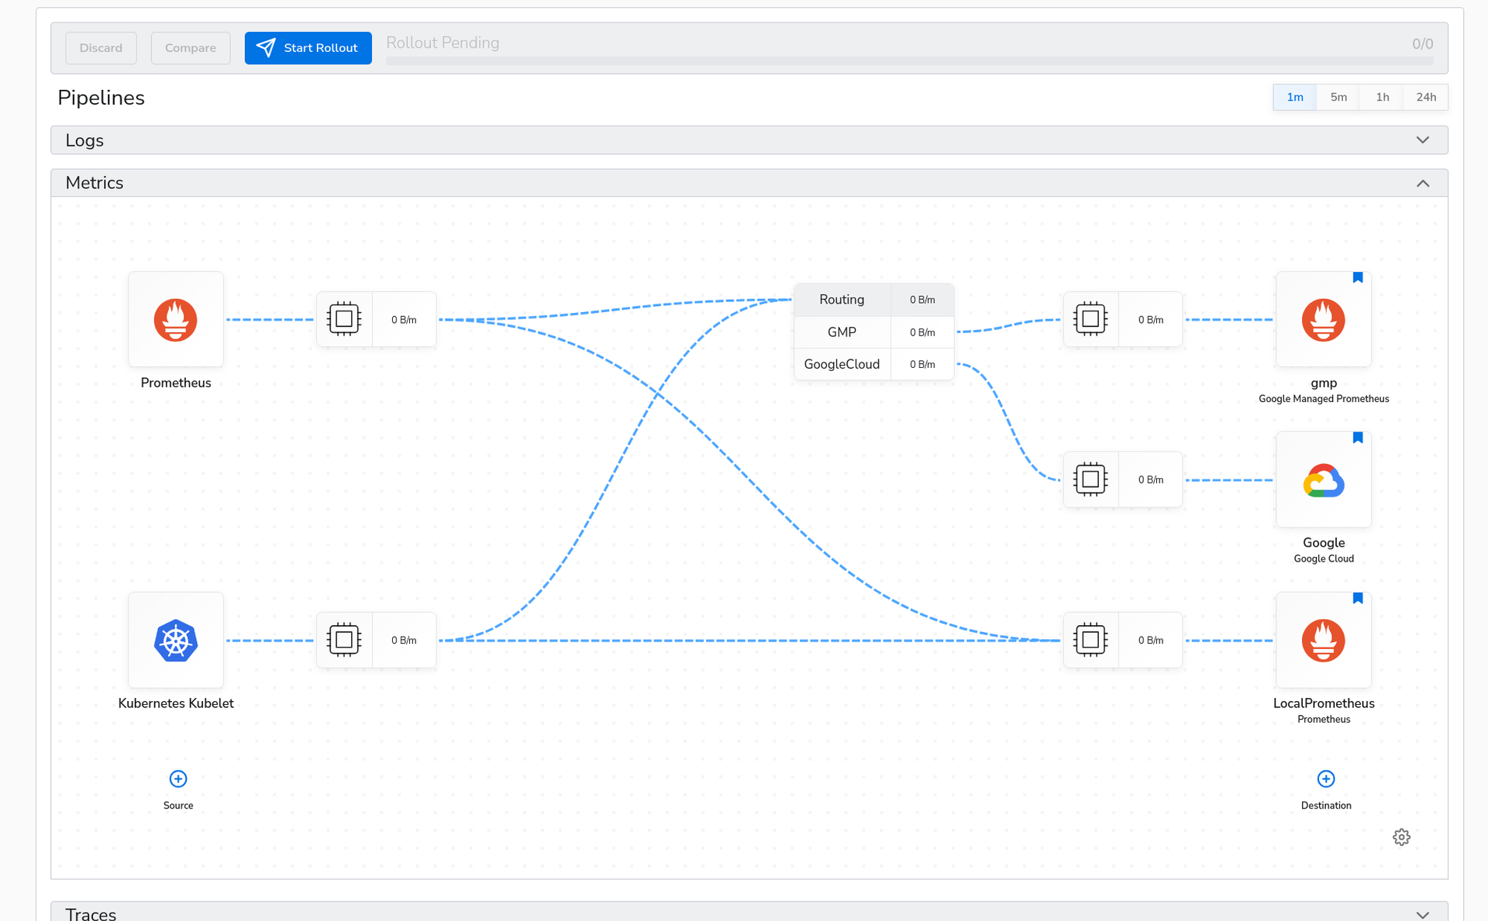Select the 24h time range
Image resolution: width=1488 pixels, height=921 pixels.
(x=1426, y=97)
